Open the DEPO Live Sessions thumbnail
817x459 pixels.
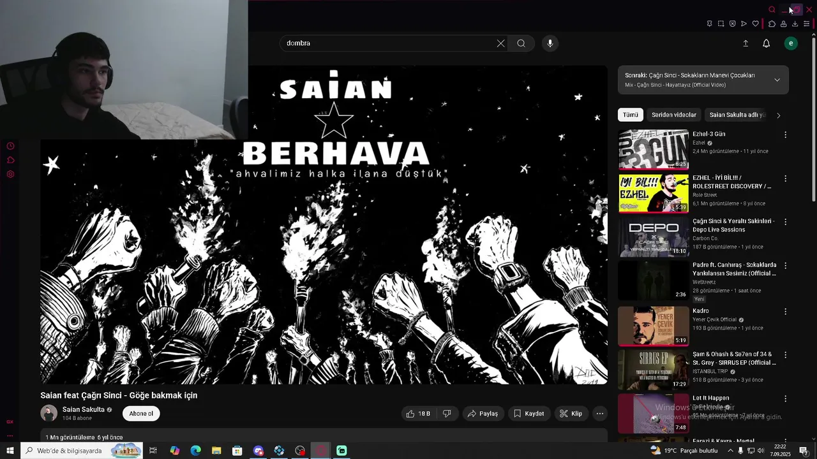tap(653, 237)
